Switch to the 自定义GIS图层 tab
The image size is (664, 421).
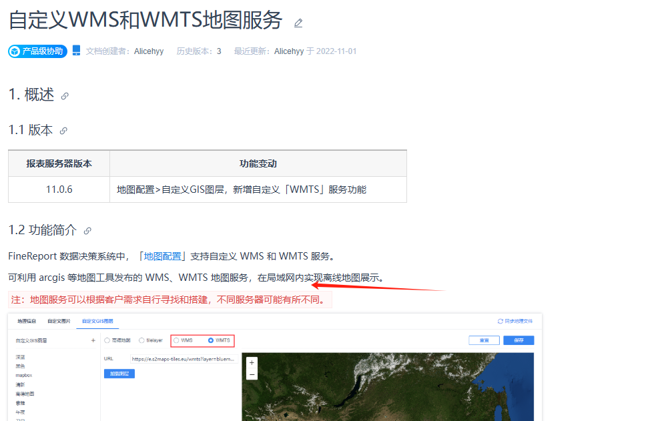(98, 321)
